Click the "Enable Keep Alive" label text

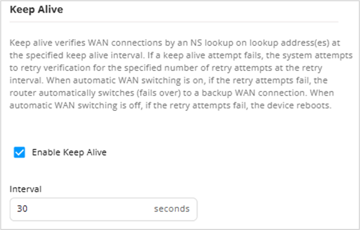(69, 152)
